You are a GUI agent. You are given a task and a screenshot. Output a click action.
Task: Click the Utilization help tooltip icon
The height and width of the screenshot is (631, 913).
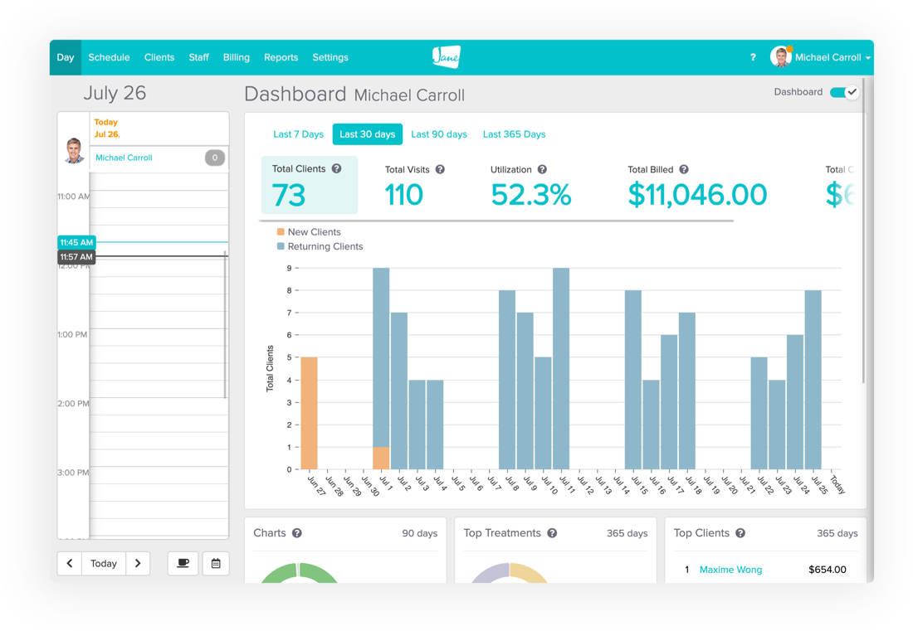[x=544, y=169]
